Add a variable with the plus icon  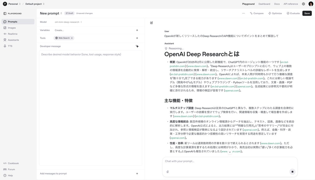(137, 30)
